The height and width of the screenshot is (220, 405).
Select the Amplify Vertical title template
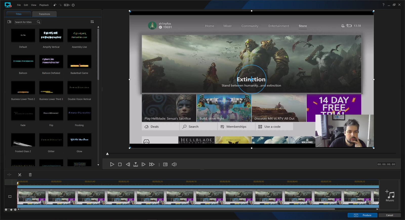(x=51, y=38)
